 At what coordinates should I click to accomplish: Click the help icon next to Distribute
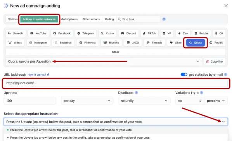pyautogui.click(x=137, y=93)
